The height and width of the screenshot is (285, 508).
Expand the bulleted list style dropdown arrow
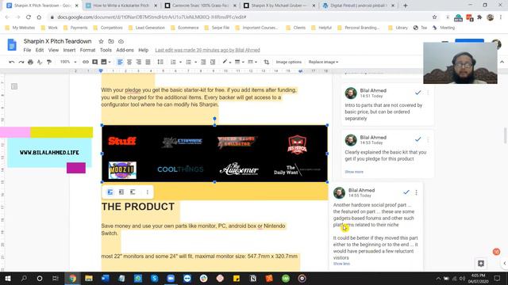pyautogui.click(x=195, y=62)
